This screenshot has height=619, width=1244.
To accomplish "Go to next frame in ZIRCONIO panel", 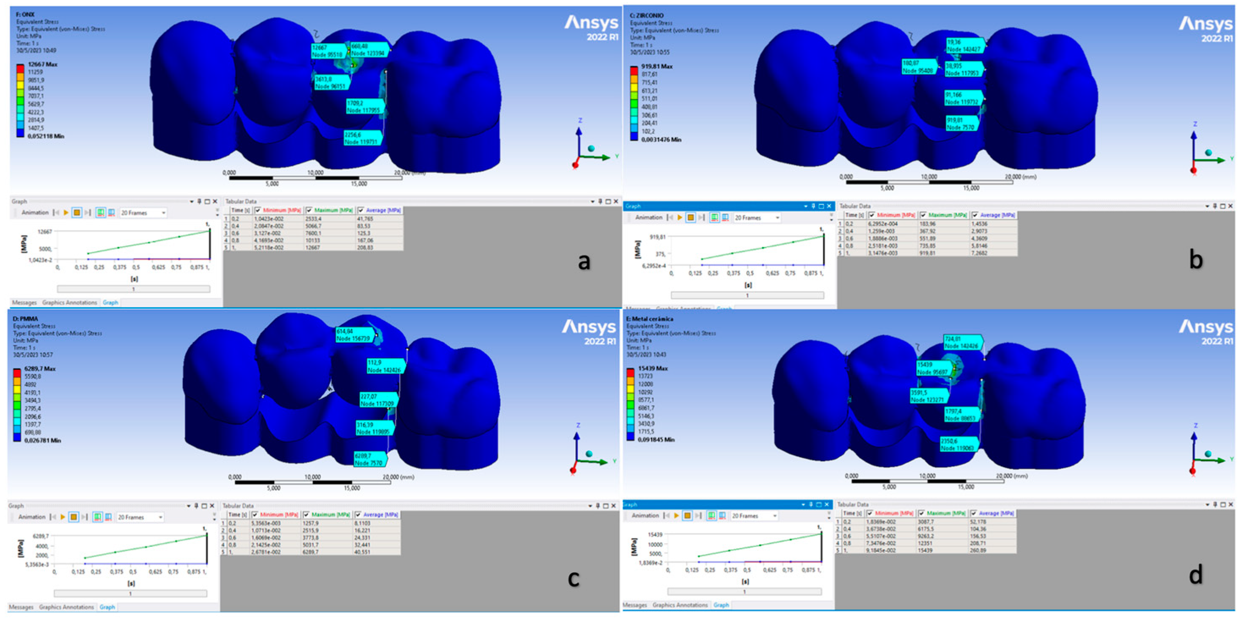I will point(701,217).
